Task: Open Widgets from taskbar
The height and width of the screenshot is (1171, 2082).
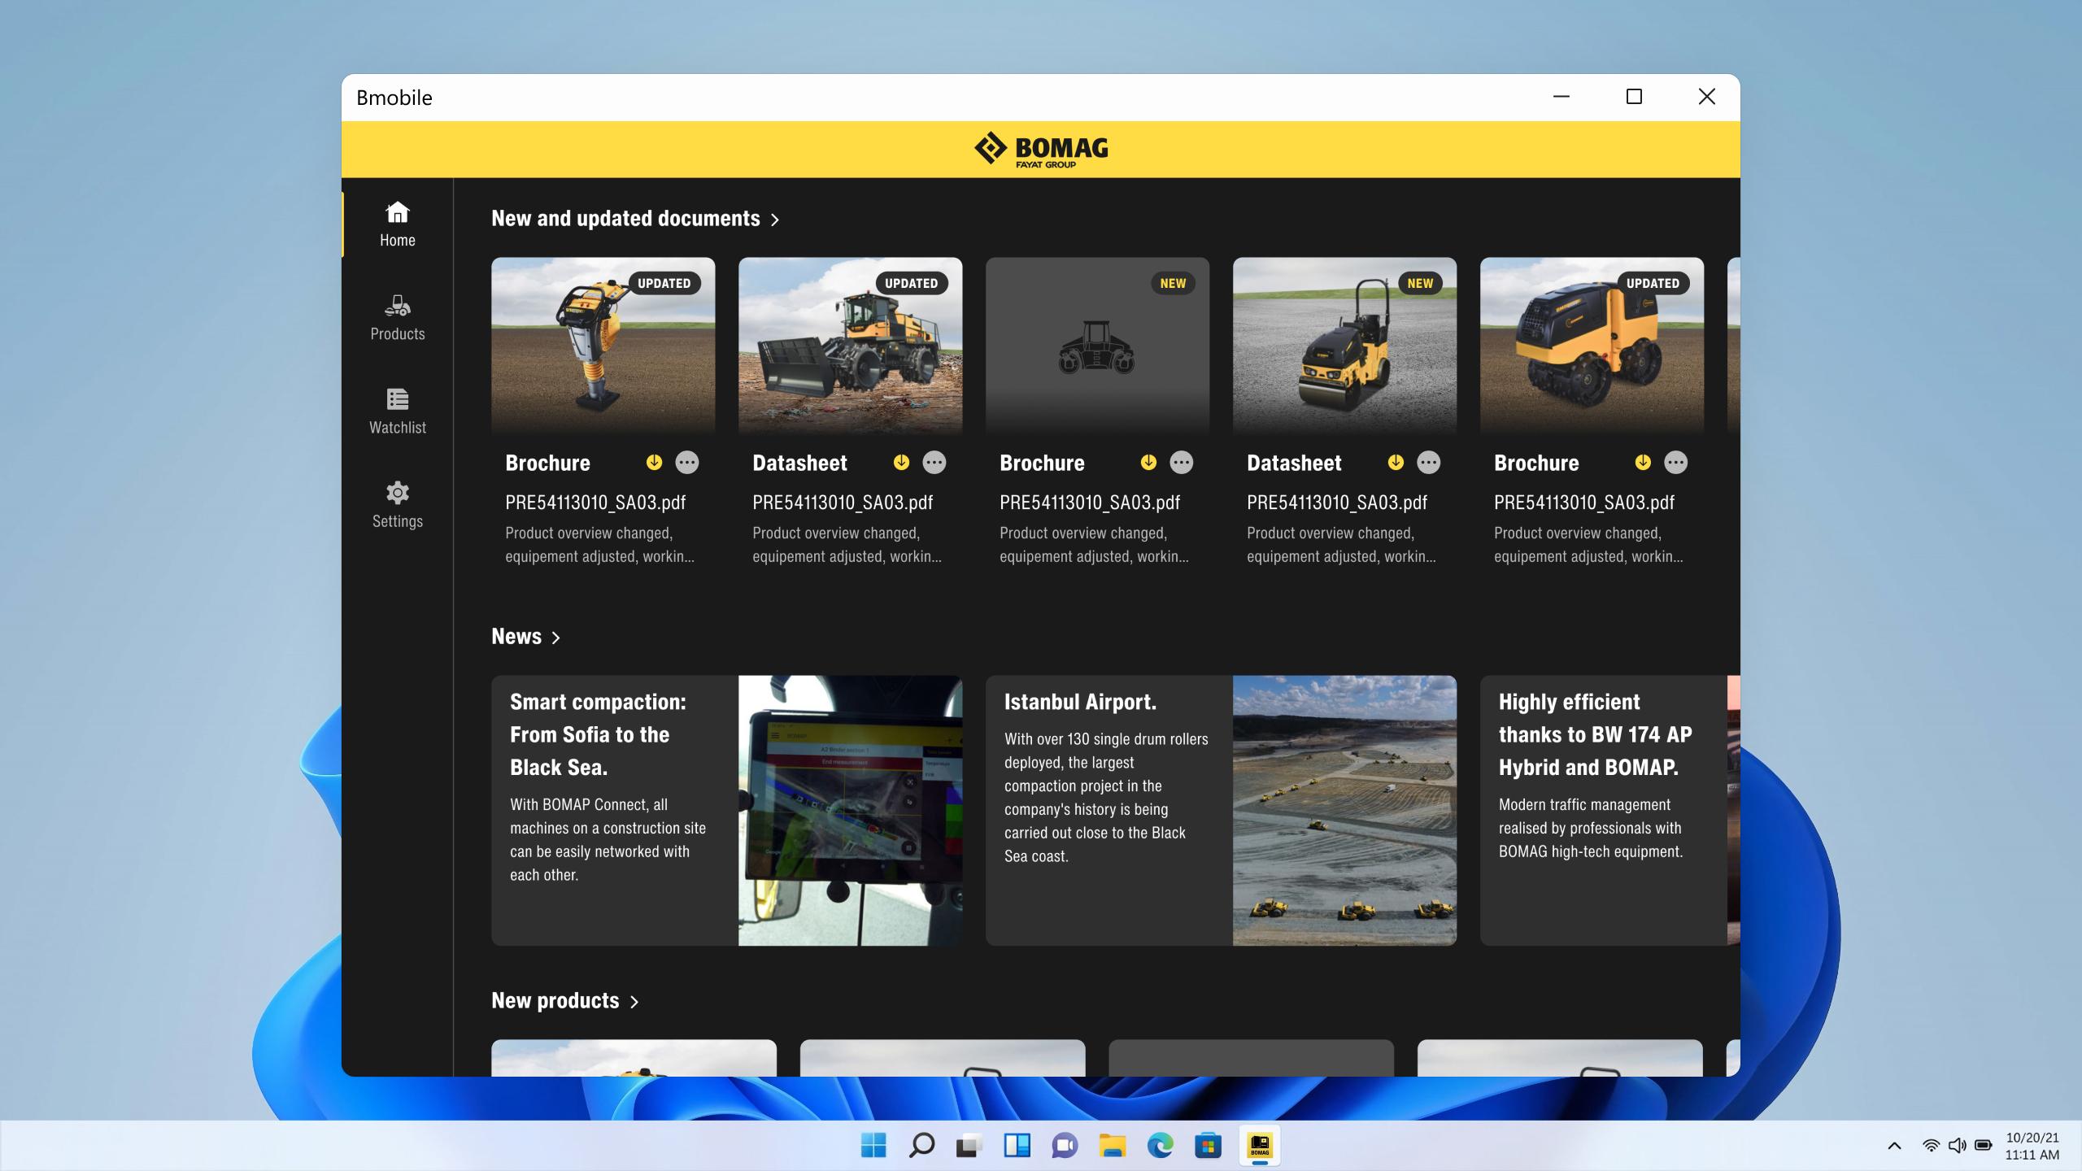Action: point(1017,1146)
